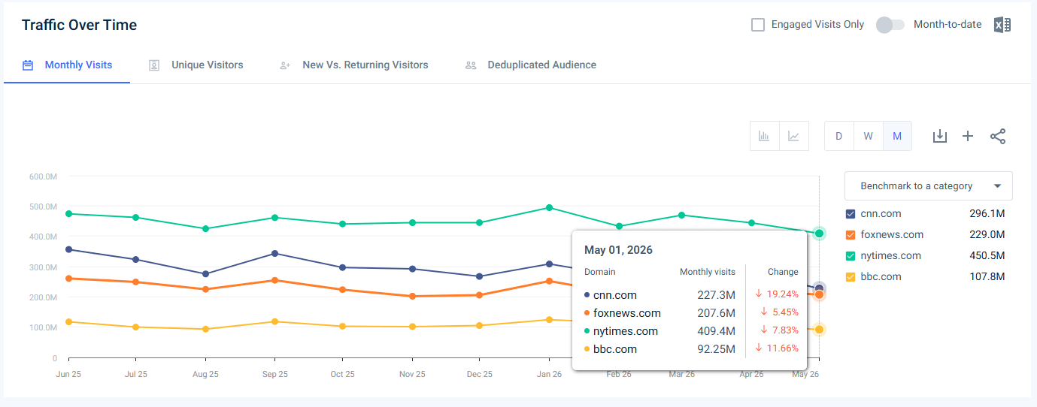Click the Monthly Visits calendar icon
Screen dimensions: 1037x407
click(28, 65)
